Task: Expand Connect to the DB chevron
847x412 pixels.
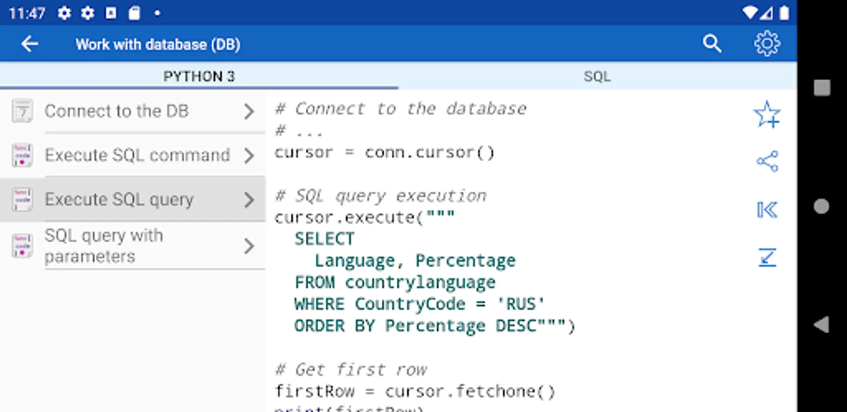Action: tap(248, 111)
